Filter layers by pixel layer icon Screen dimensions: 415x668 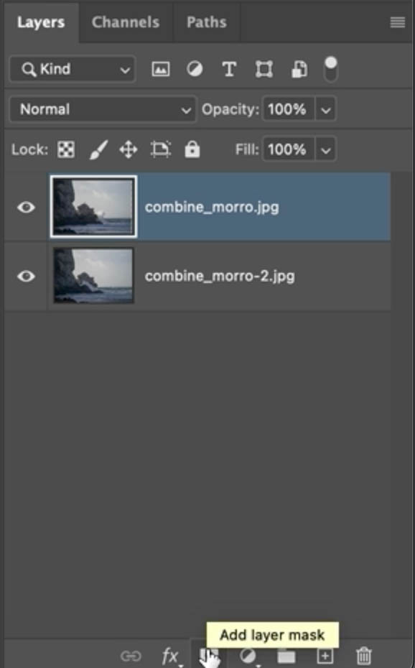(160, 69)
